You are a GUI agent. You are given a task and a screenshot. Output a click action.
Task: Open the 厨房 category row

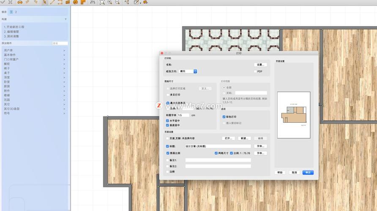35,86
